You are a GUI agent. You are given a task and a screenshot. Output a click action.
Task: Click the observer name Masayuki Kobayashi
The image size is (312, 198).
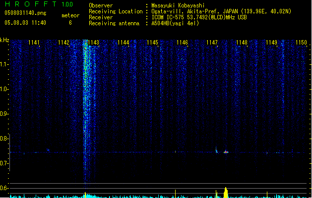point(178,5)
